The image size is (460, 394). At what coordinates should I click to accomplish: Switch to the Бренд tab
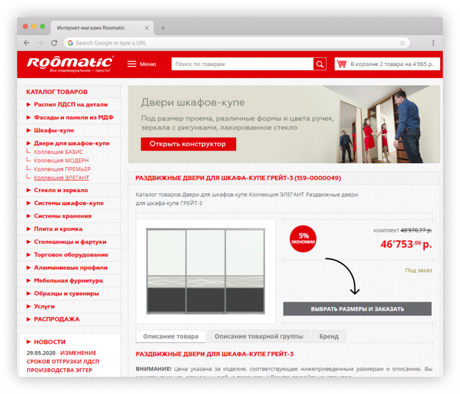pyautogui.click(x=329, y=337)
